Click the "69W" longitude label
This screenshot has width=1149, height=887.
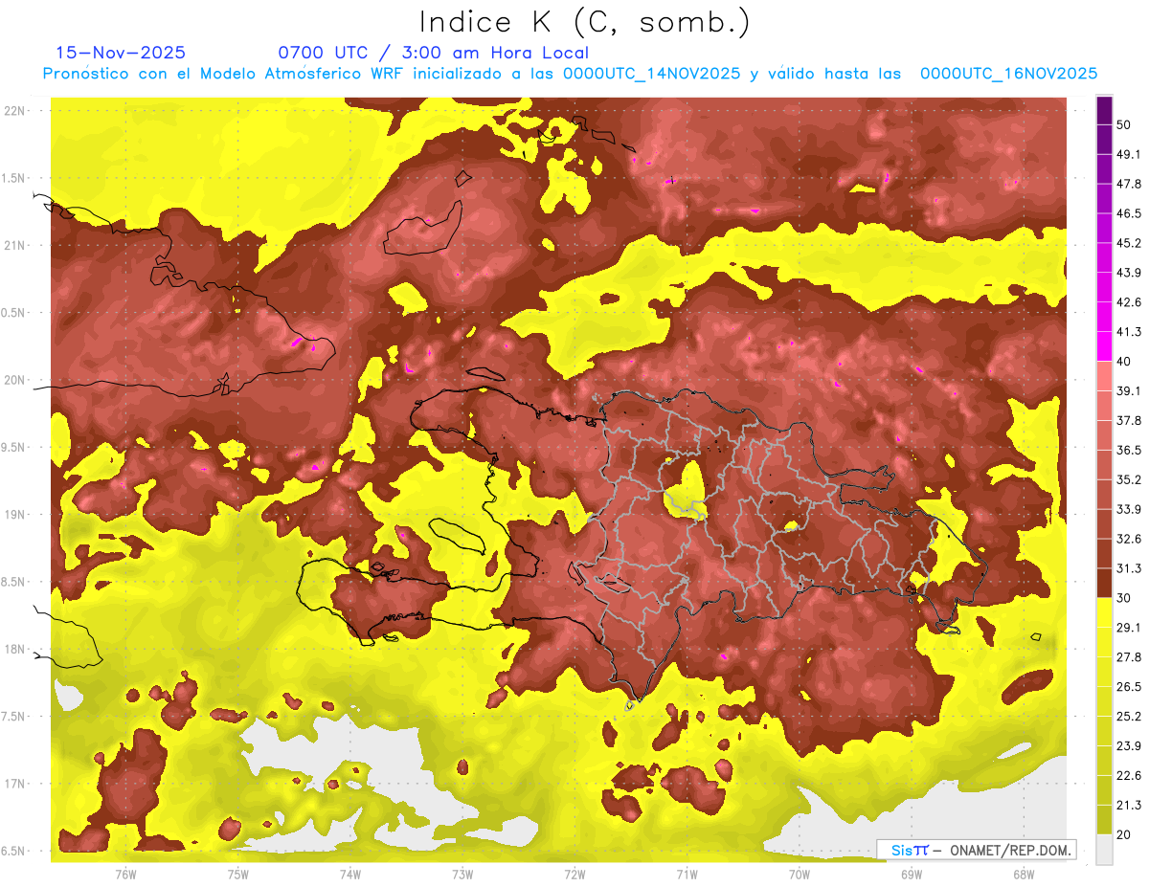coord(912,875)
